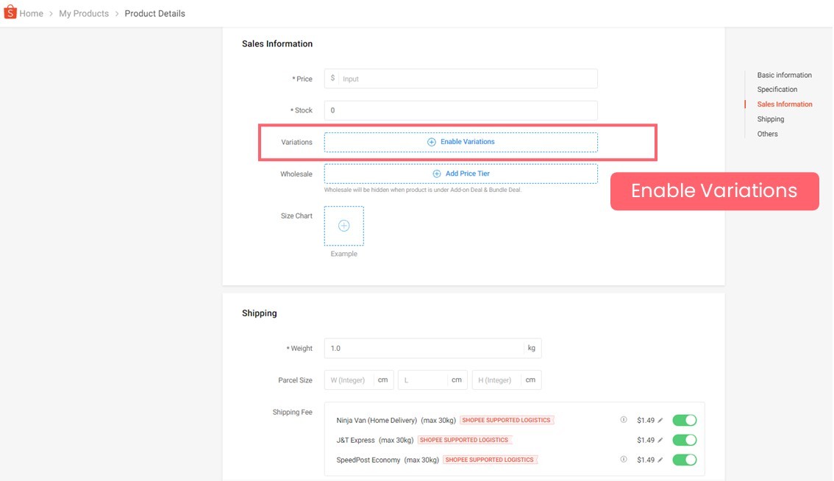Image resolution: width=834 pixels, height=481 pixels.
Task: Jump to Shipping section in side navigation
Action: [x=771, y=119]
